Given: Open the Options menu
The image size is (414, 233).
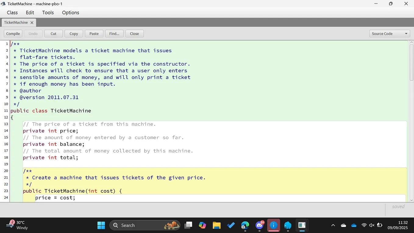Looking at the screenshot, I should (70, 13).
